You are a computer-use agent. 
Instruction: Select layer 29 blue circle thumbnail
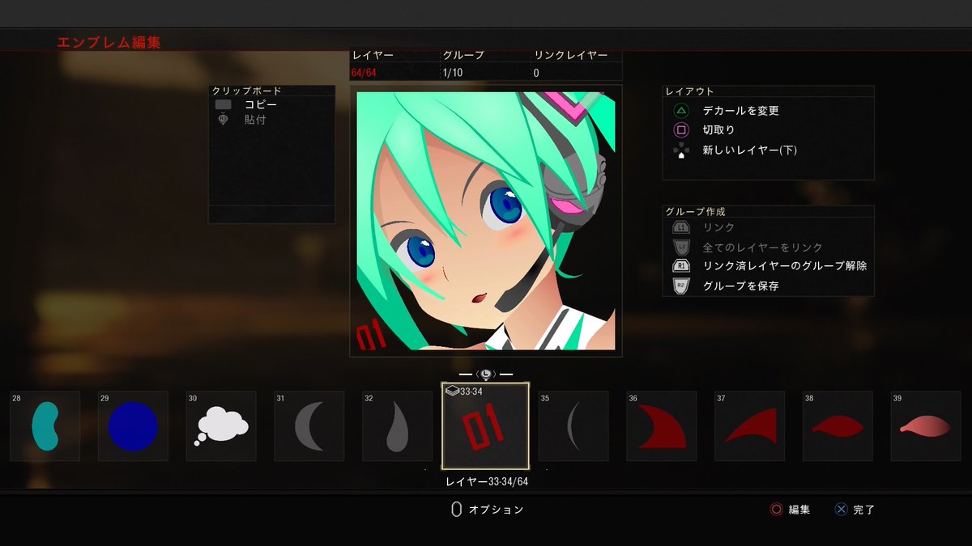[x=133, y=426]
